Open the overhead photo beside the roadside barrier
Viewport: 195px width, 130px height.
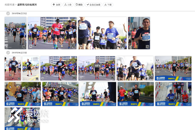[x=173, y=94]
